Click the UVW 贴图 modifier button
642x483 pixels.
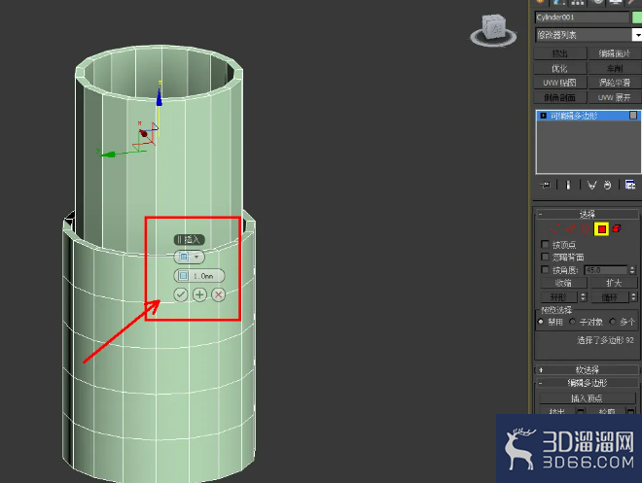pyautogui.click(x=559, y=83)
